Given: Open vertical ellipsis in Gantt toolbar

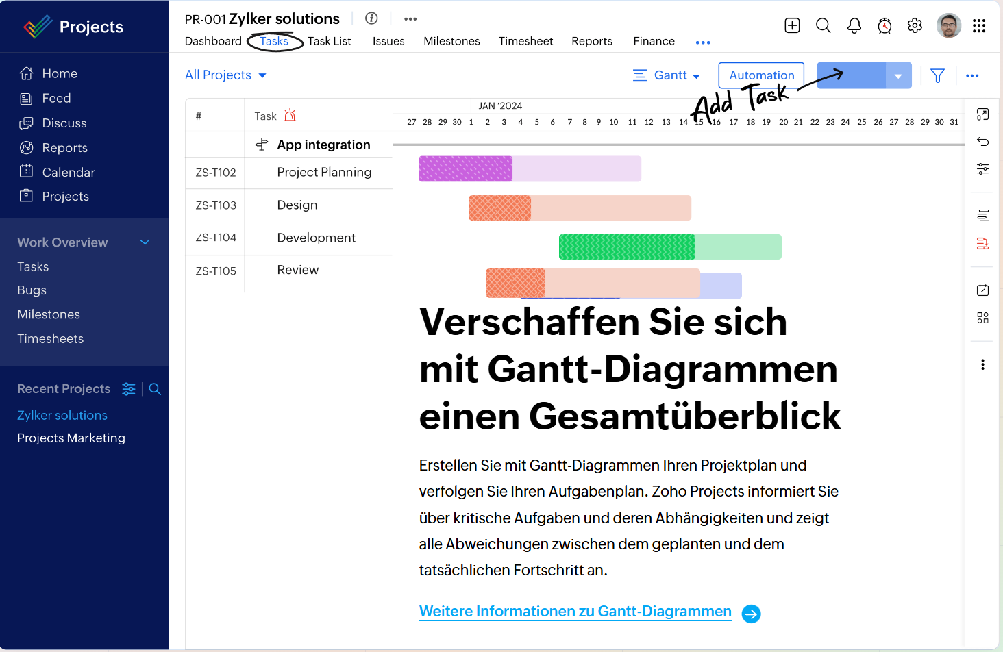Looking at the screenshot, I should (982, 365).
